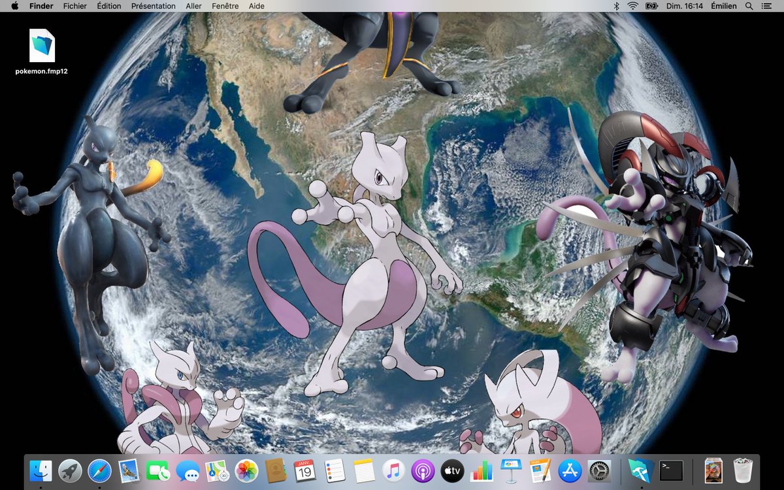Screen dimensions: 784x490
Task: Open Maps app in Dock
Action: pyautogui.click(x=218, y=470)
